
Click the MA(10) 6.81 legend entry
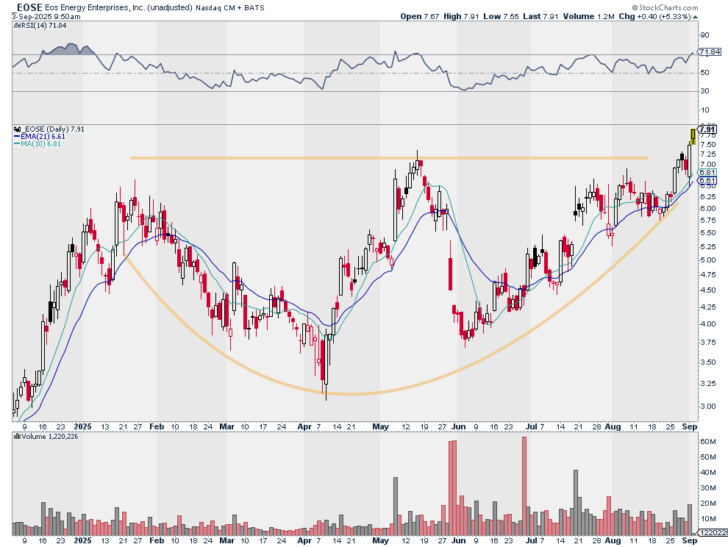(x=38, y=144)
